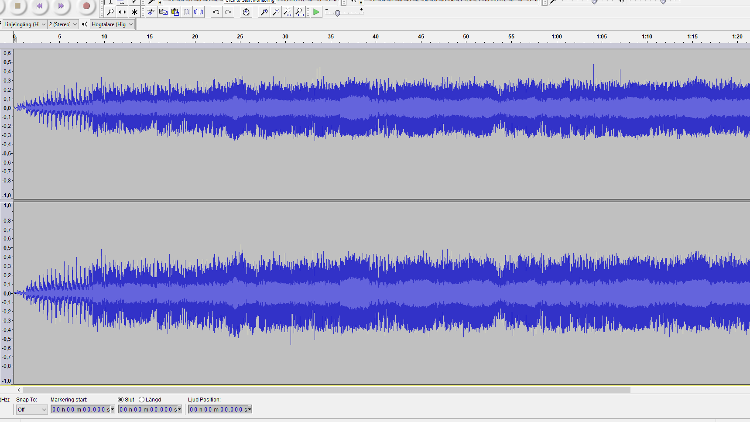Click timeline ruler at 1:15 mark

[x=692, y=37]
